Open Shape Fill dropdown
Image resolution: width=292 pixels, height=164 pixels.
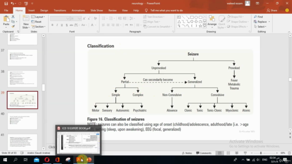(235, 17)
